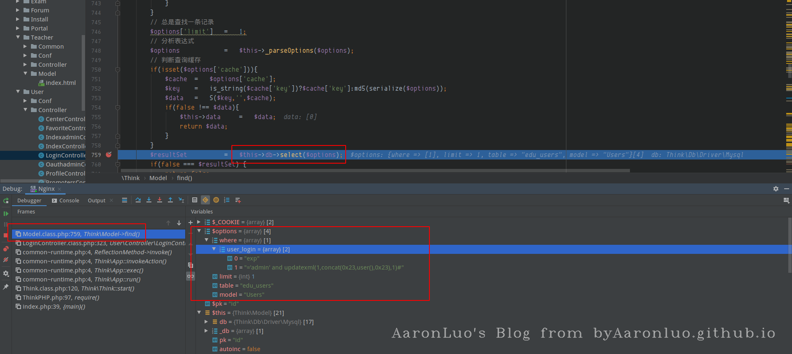Expand the $_COOKIE array variable
Screen dimensions: 792x354
(x=199, y=222)
